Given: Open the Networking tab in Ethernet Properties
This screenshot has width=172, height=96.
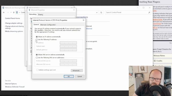Looking at the screenshot, I should (33, 14).
